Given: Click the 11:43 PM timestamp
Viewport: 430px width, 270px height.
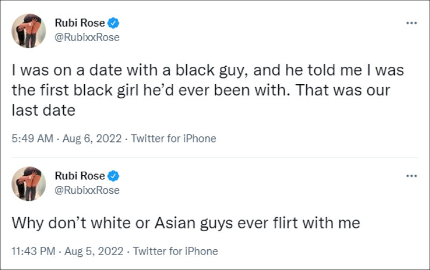Looking at the screenshot, I should click(33, 251).
